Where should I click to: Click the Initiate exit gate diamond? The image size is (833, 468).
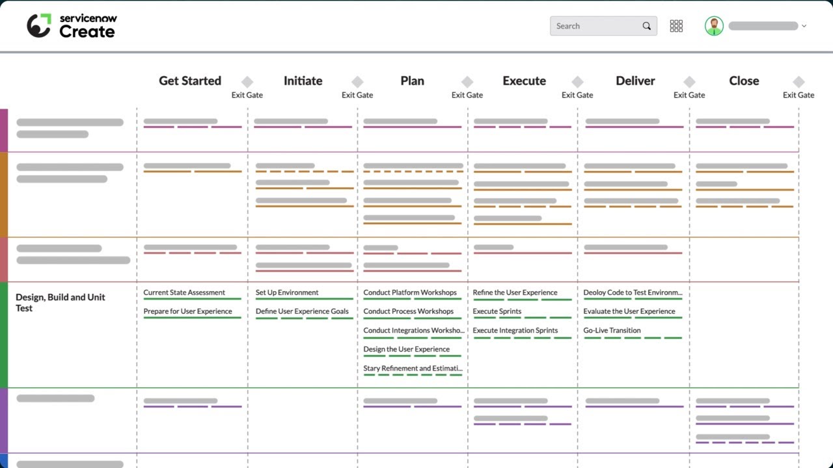click(357, 82)
